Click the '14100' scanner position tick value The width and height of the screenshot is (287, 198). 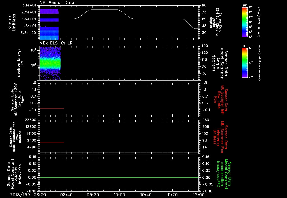[30, 133]
